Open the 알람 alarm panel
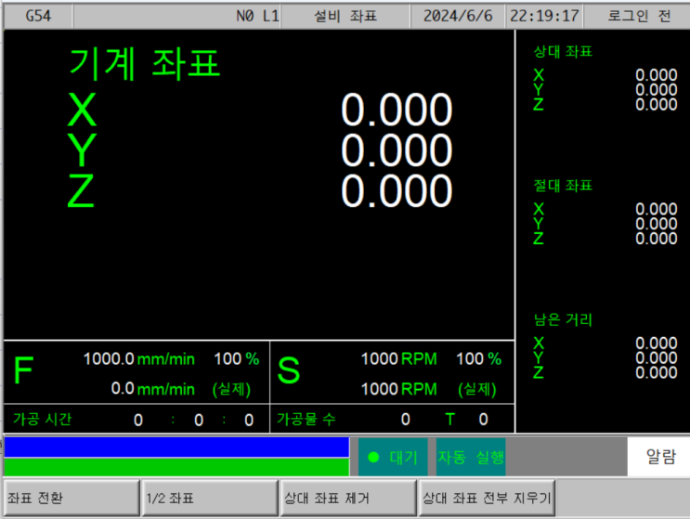690x519 pixels. pyautogui.click(x=659, y=457)
